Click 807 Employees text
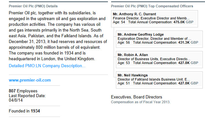The image size is (205, 122). [23, 91]
